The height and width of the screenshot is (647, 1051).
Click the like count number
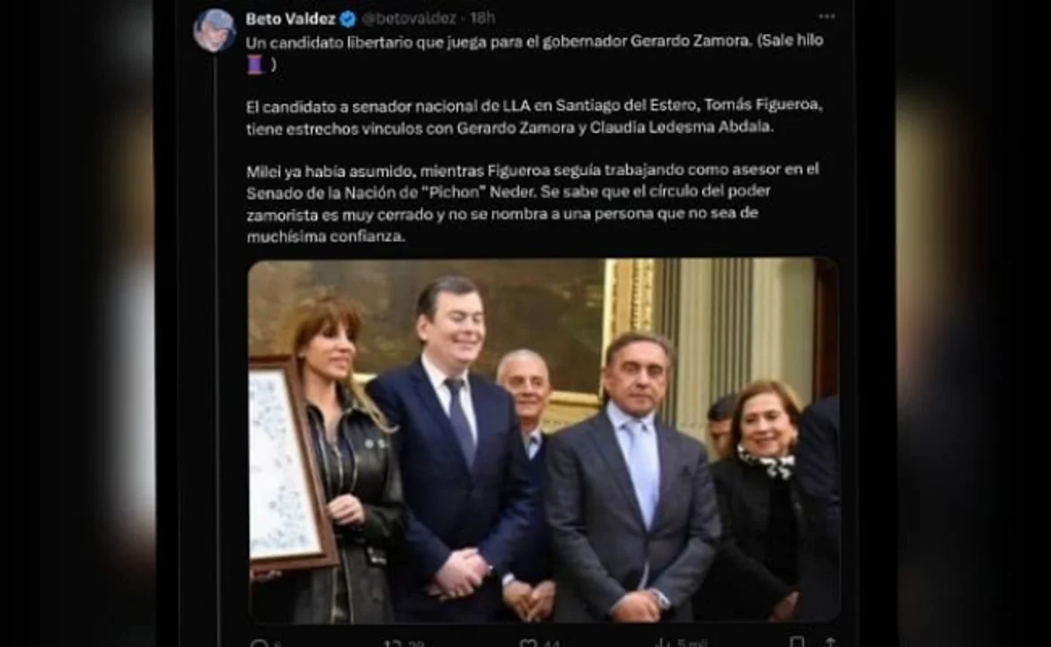[x=551, y=643]
